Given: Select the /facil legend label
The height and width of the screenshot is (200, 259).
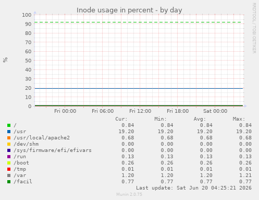Looking at the screenshot, I should click(23, 182).
